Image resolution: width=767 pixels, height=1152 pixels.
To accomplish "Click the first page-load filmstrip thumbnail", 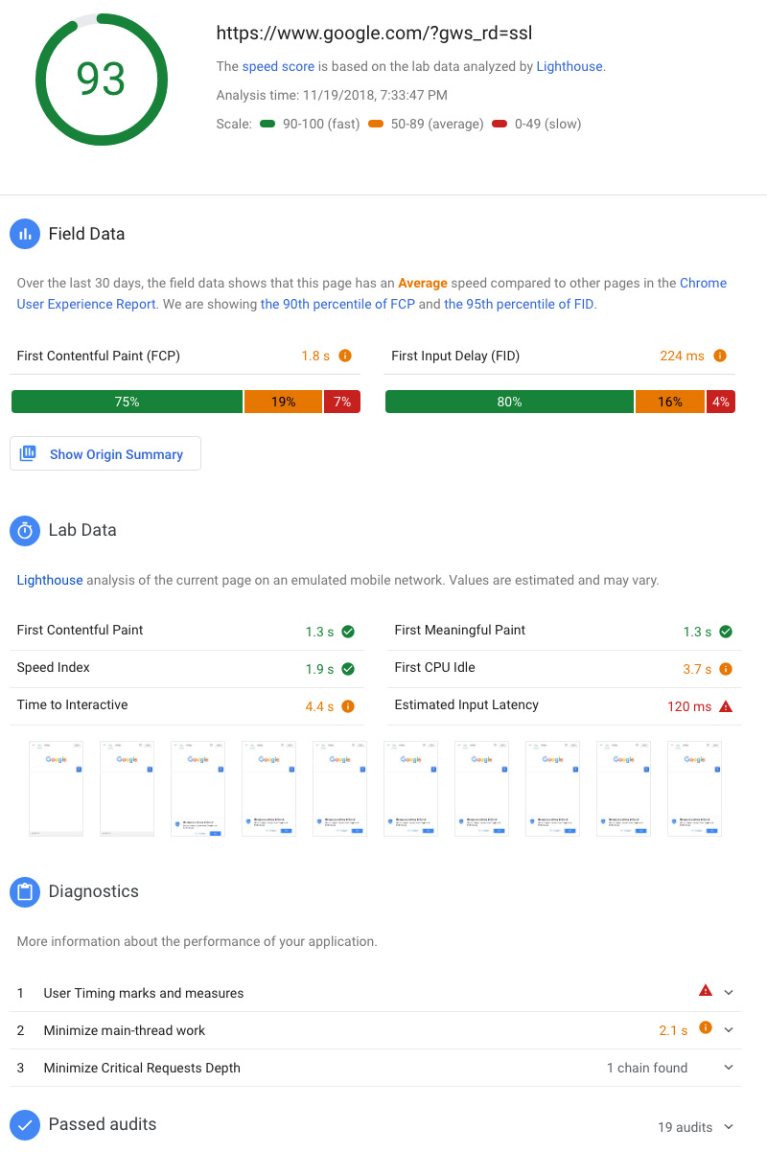I will [x=56, y=789].
